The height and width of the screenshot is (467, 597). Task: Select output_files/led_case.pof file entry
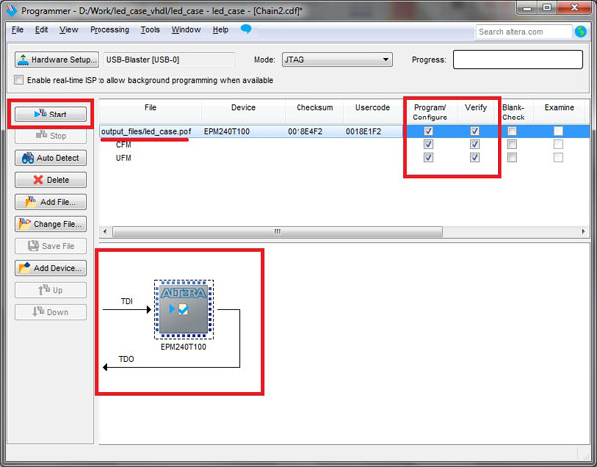pos(146,131)
